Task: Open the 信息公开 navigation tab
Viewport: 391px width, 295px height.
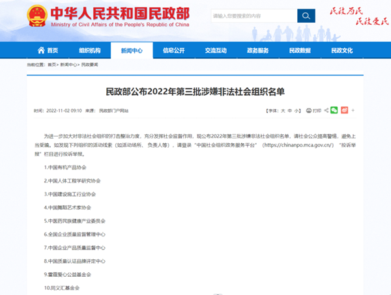Action: [x=173, y=51]
